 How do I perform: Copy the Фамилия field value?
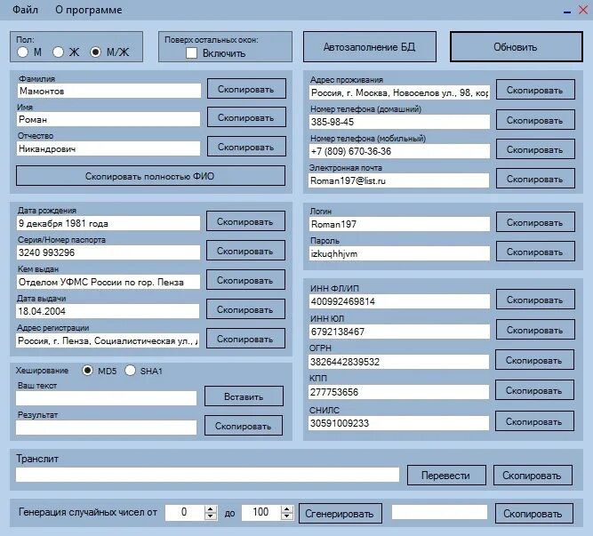[246, 89]
